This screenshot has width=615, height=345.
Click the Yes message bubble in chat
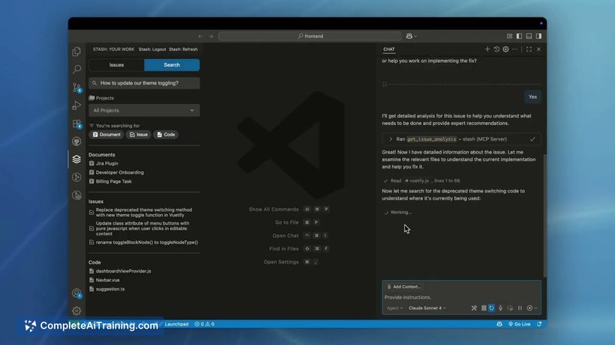coord(532,97)
